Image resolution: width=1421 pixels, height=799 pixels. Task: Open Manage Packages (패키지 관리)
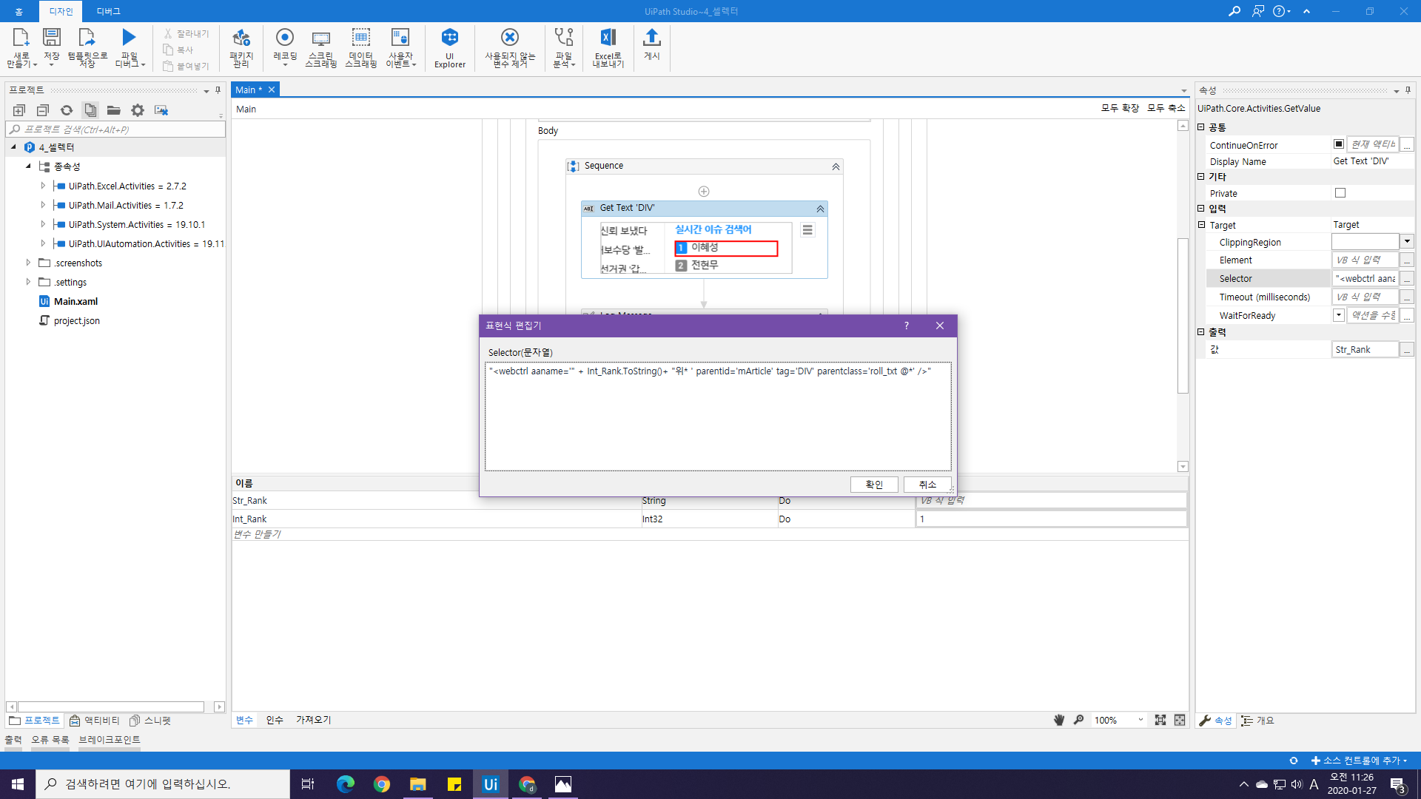[241, 47]
